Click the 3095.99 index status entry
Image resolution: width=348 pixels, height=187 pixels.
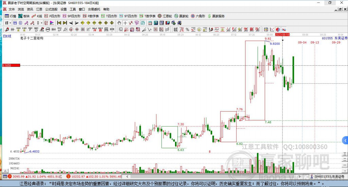click(x=35, y=176)
